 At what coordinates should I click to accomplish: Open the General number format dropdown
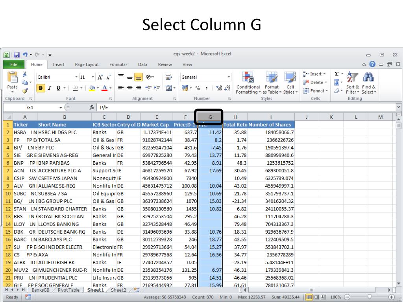[229, 77]
